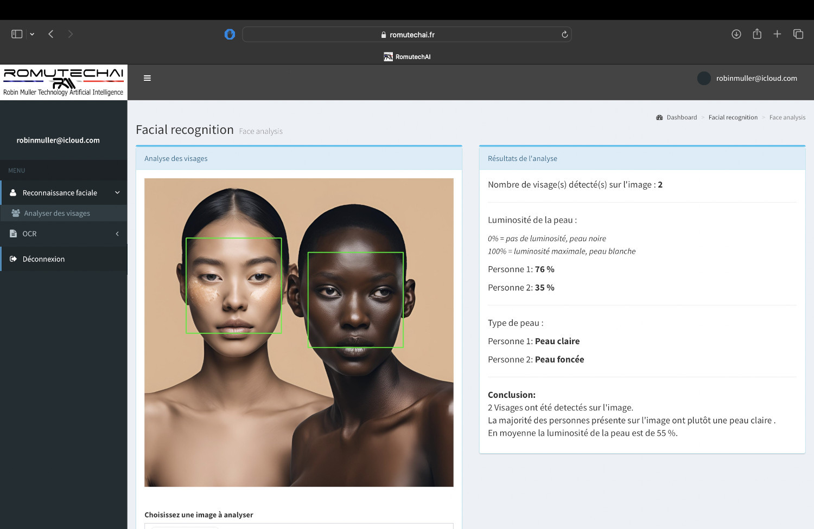Expand the OCR menu chevron
The image size is (814, 529).
[x=117, y=234]
